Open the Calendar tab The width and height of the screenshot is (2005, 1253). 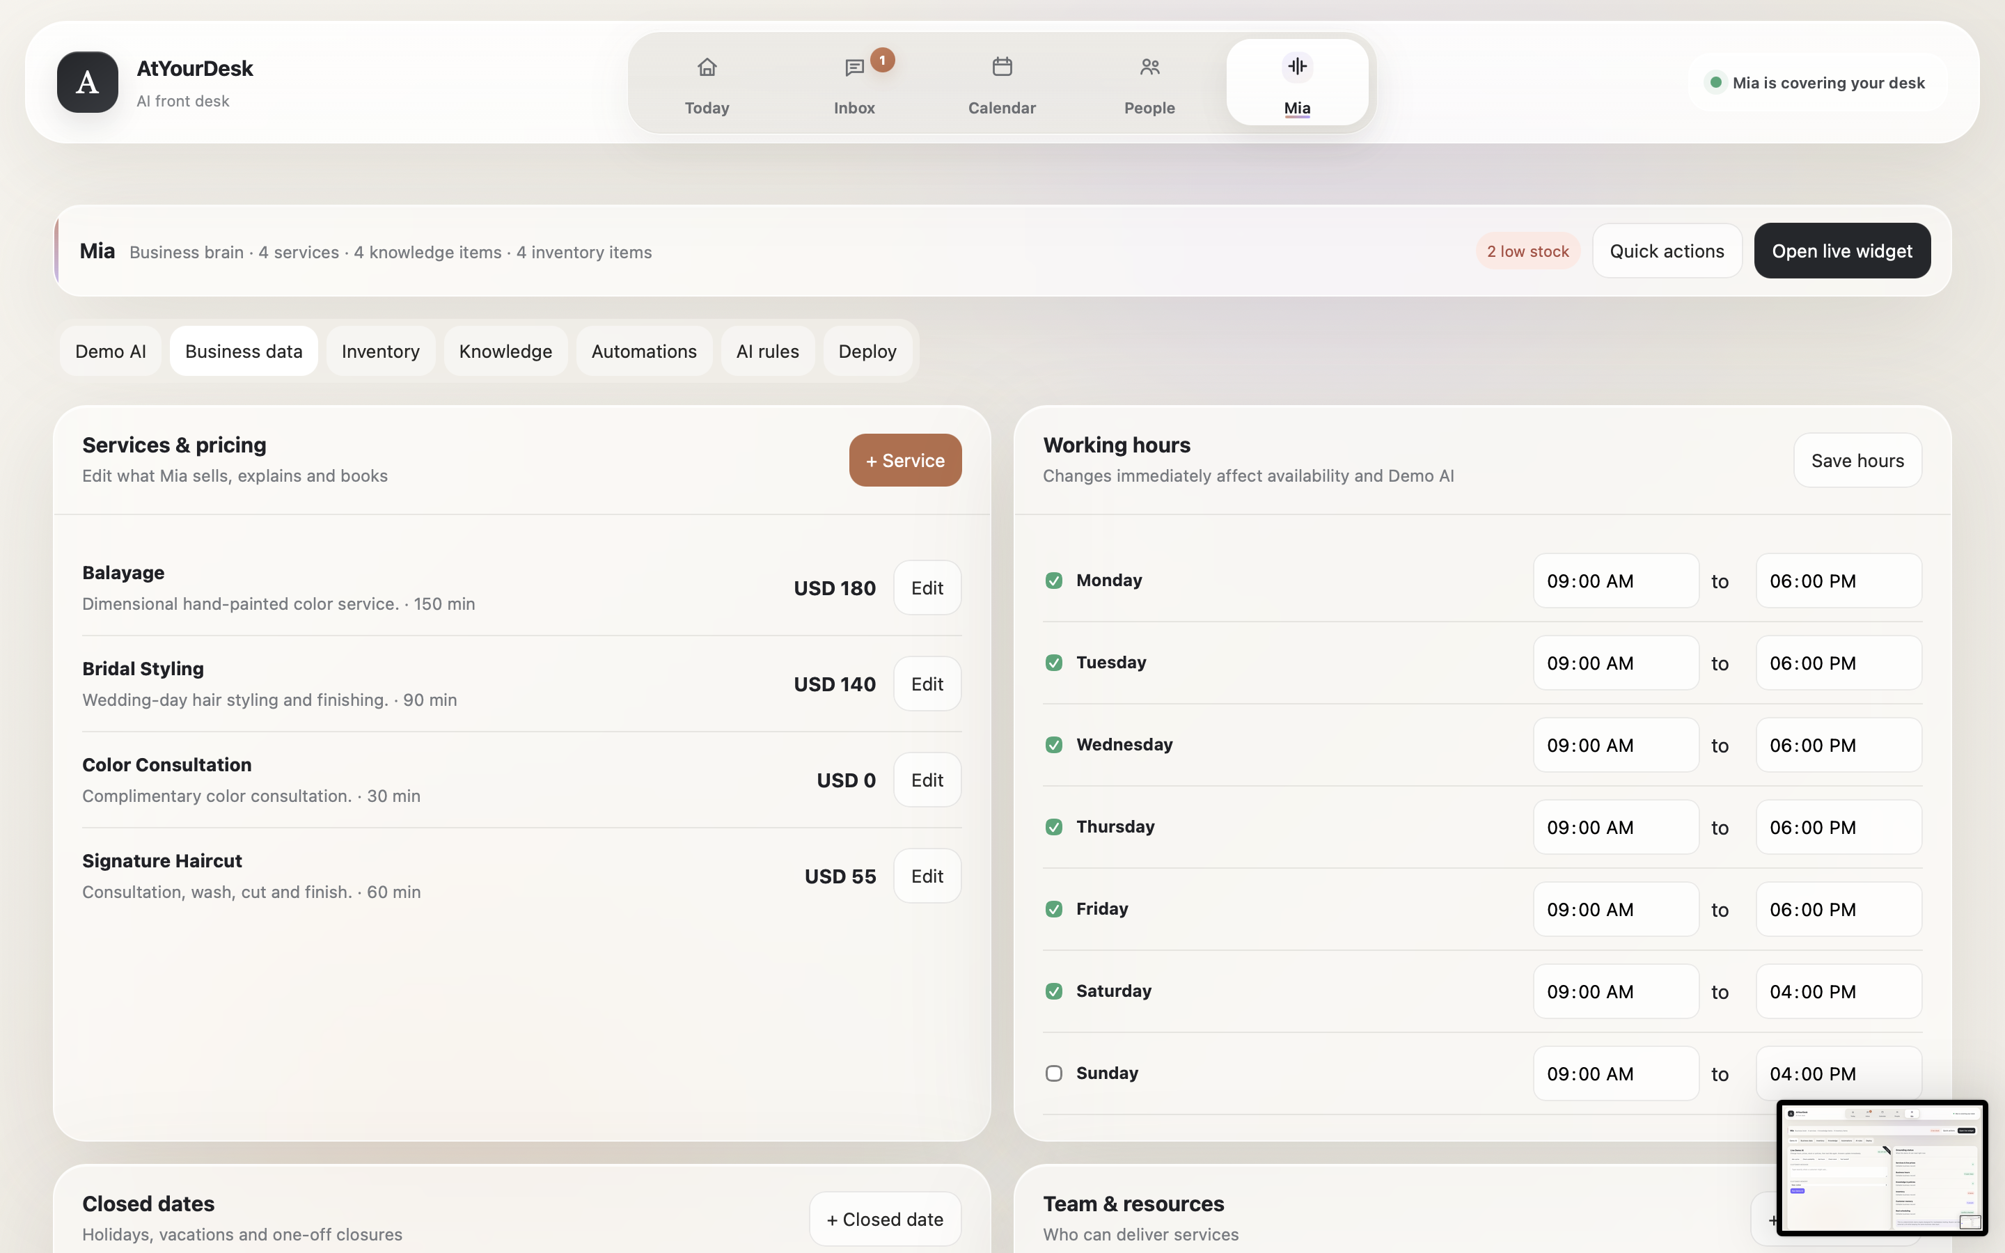pyautogui.click(x=1002, y=82)
